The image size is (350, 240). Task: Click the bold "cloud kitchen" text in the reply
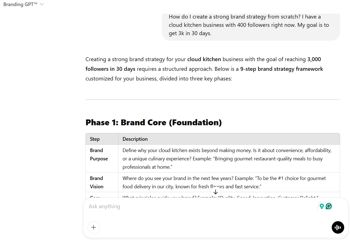pyautogui.click(x=204, y=59)
